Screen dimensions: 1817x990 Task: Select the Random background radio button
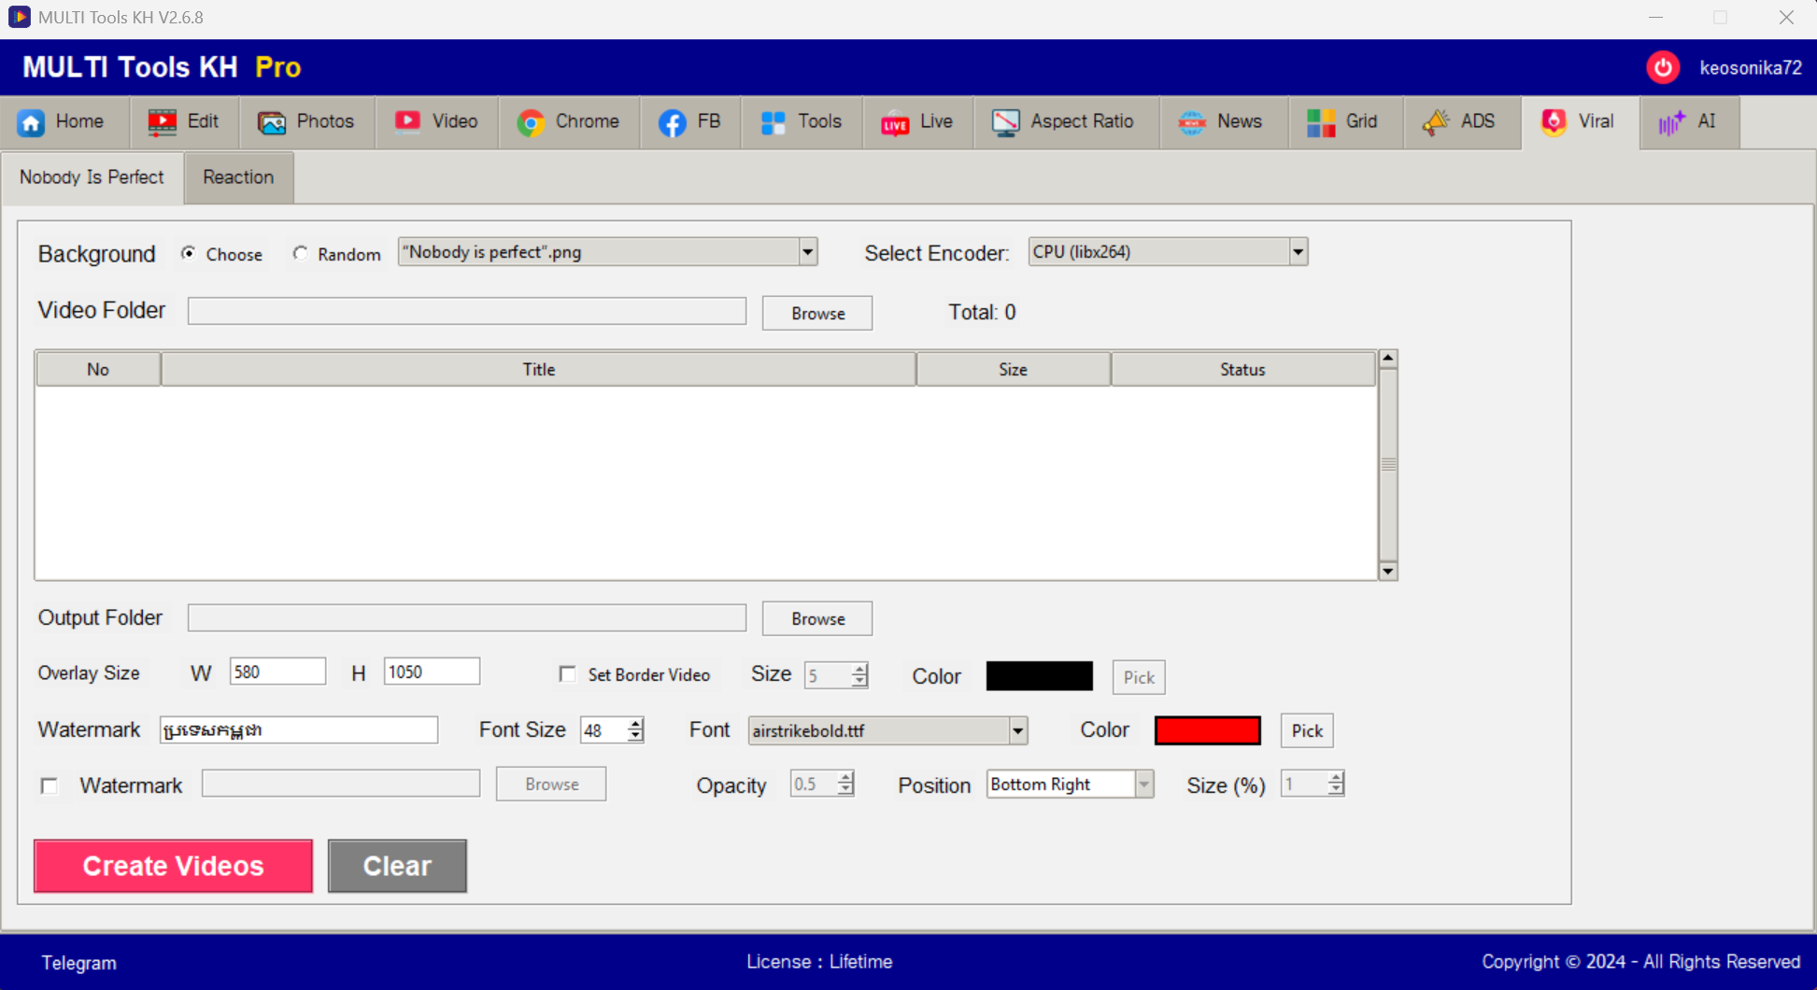[300, 254]
